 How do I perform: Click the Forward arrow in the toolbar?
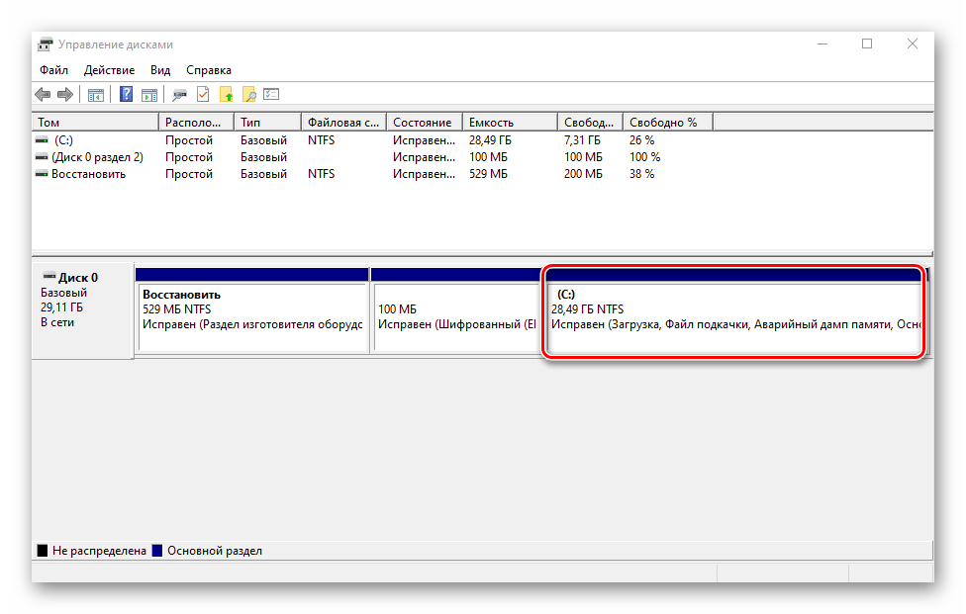click(x=65, y=95)
